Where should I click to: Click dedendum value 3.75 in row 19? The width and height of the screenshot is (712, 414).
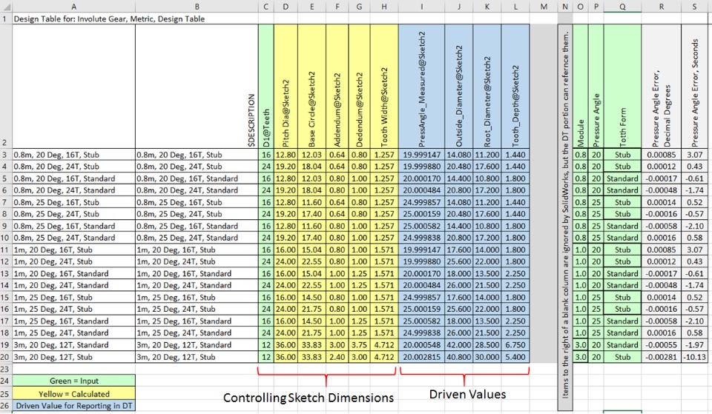pyautogui.click(x=359, y=345)
